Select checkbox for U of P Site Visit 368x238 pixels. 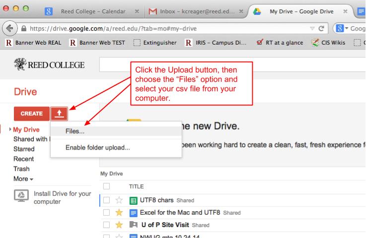click(105, 225)
